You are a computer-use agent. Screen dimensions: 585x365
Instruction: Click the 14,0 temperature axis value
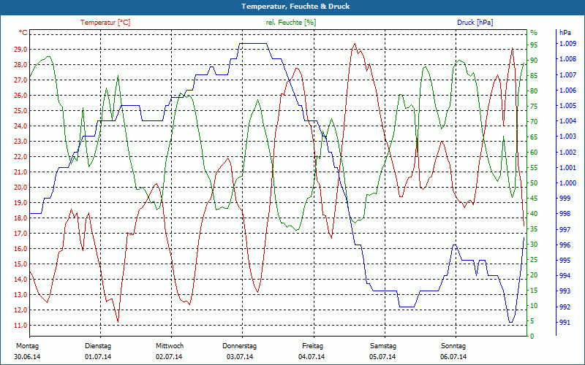pyautogui.click(x=20, y=280)
